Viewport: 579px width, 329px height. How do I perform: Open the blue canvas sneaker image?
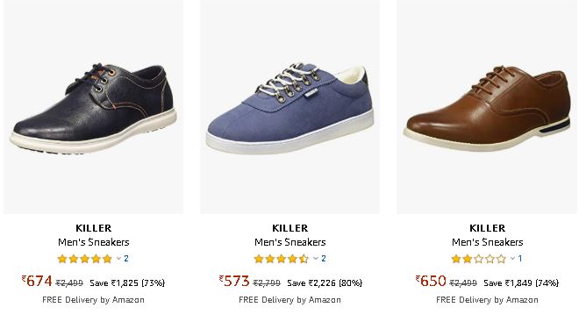click(289, 106)
